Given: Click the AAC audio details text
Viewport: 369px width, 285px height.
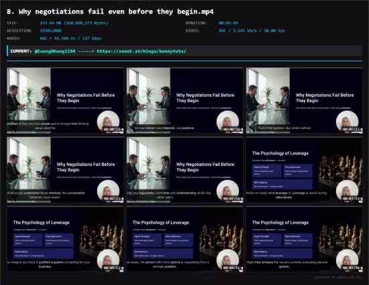Looking at the screenshot, I should pyautogui.click(x=70, y=38).
